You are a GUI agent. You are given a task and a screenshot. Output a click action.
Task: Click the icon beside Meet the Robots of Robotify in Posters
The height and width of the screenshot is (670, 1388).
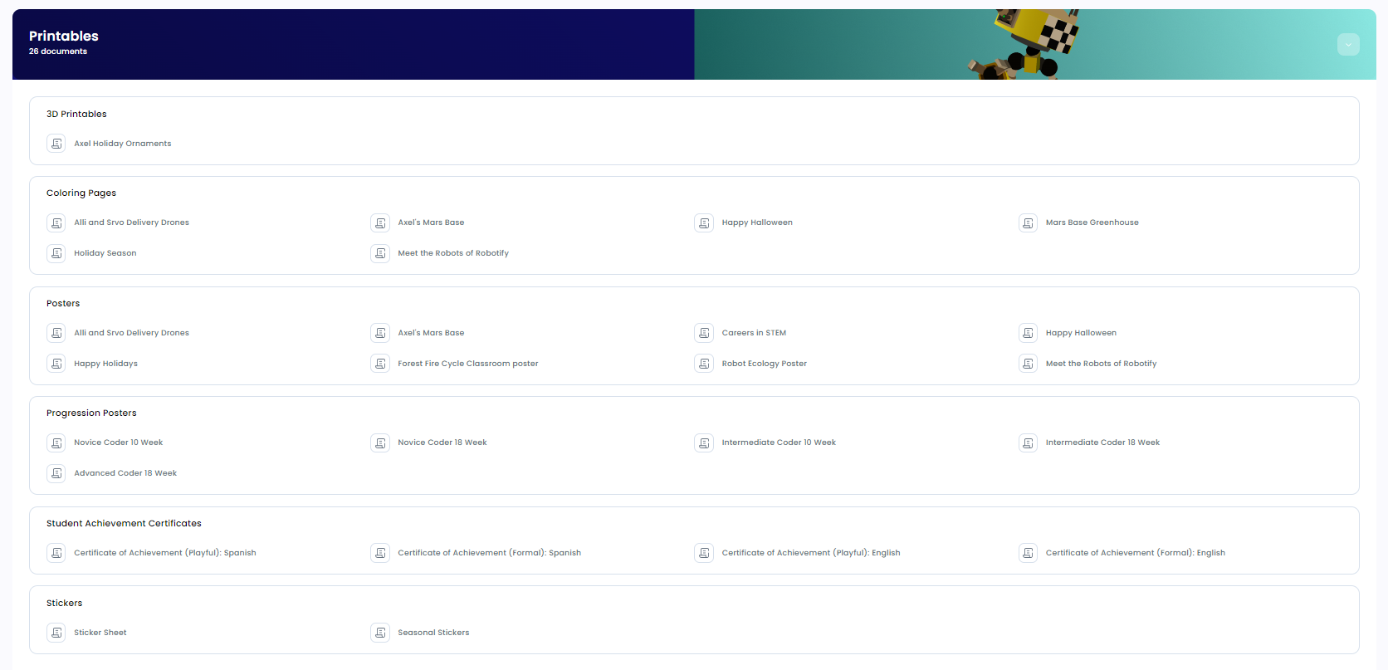1028,364
